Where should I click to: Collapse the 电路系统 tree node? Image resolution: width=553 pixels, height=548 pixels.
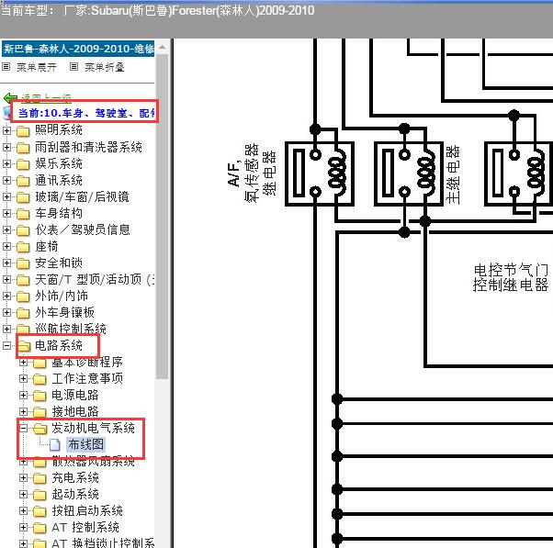coord(6,345)
